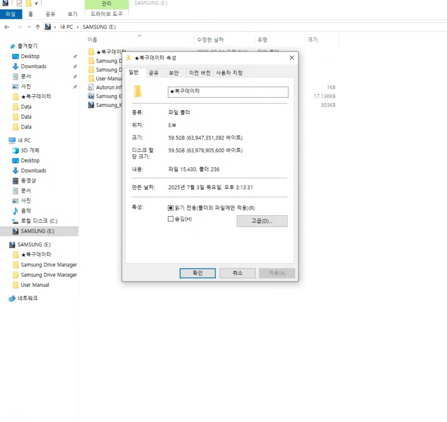The height and width of the screenshot is (422, 447).
Task: Open quick access toolbar customize dropdown
Action: tap(36, 3)
